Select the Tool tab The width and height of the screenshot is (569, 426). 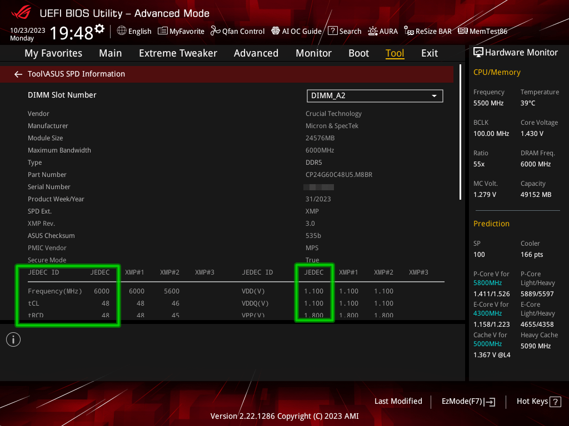point(395,53)
